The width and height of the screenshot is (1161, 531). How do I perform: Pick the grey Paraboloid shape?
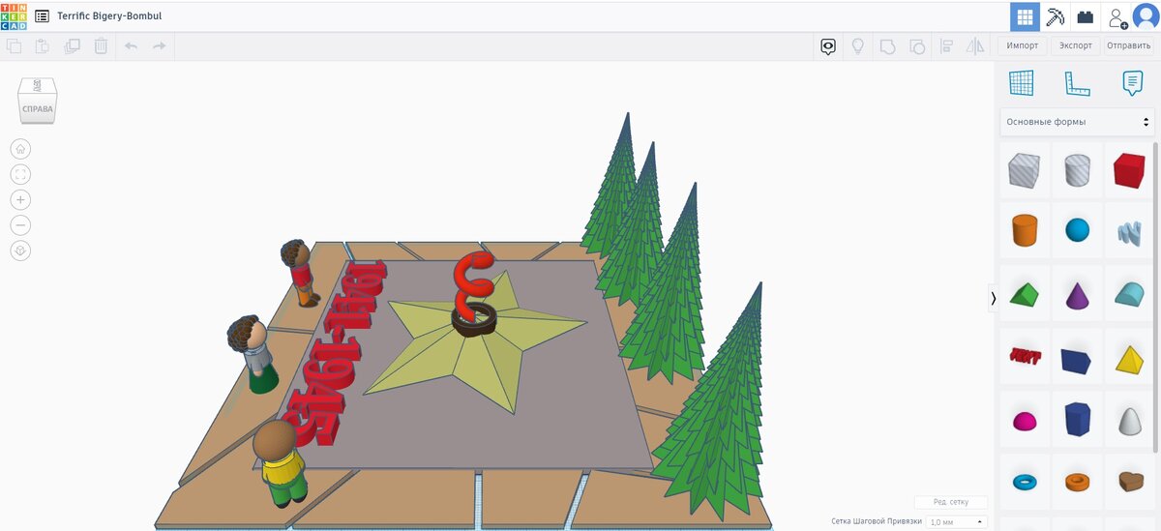click(x=1129, y=420)
